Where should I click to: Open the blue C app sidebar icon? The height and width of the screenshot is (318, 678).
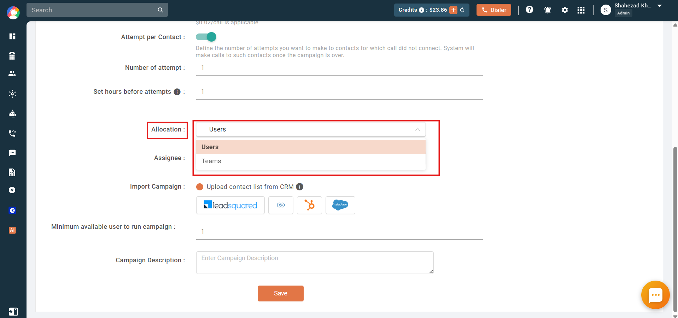click(12, 210)
